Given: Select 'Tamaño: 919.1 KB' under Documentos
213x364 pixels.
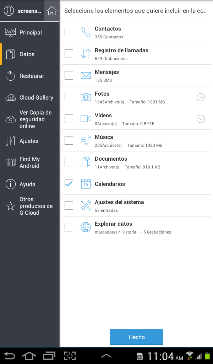Looking at the screenshot, I should [142, 167].
